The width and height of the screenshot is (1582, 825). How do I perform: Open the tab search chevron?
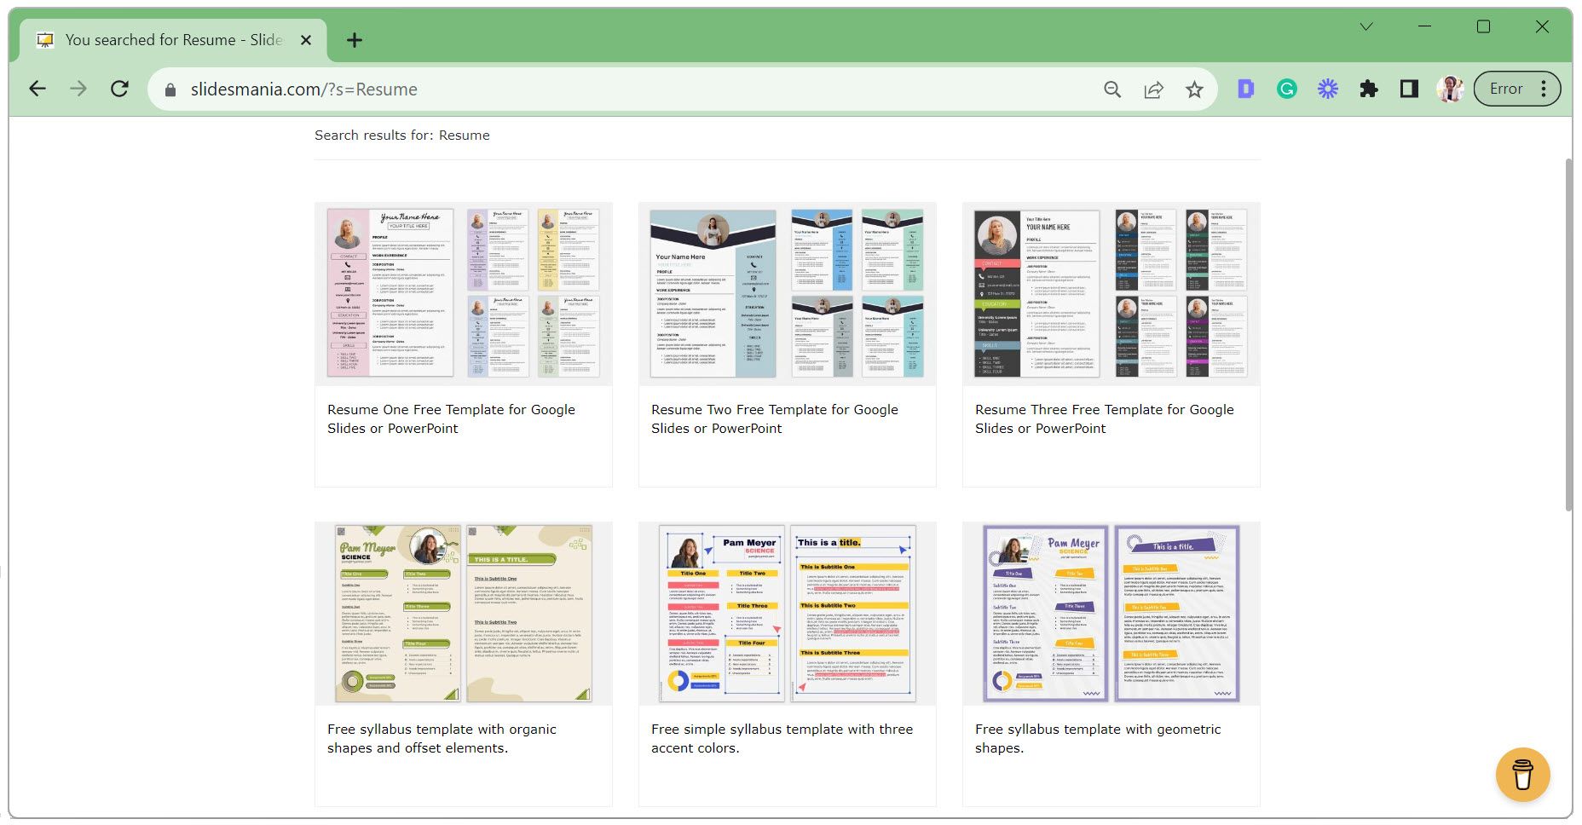1365,26
